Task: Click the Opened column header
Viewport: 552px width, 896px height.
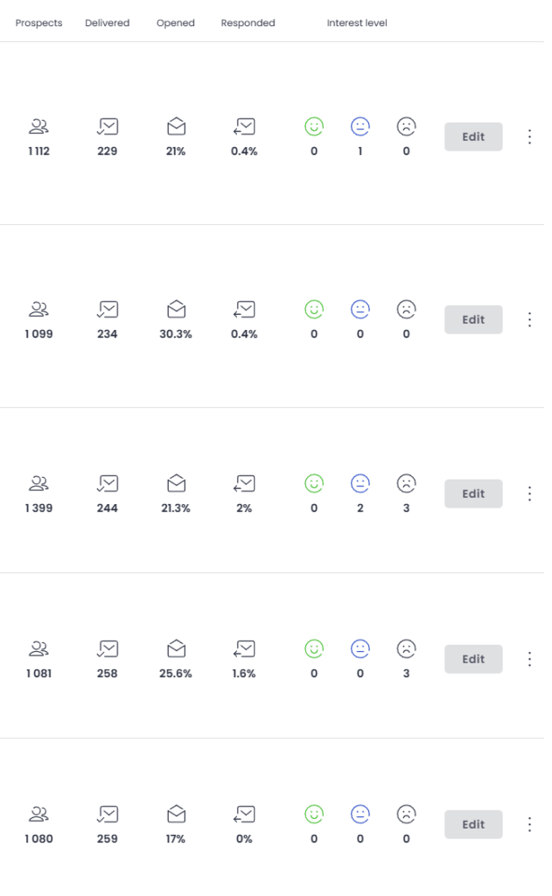Action: tap(176, 24)
